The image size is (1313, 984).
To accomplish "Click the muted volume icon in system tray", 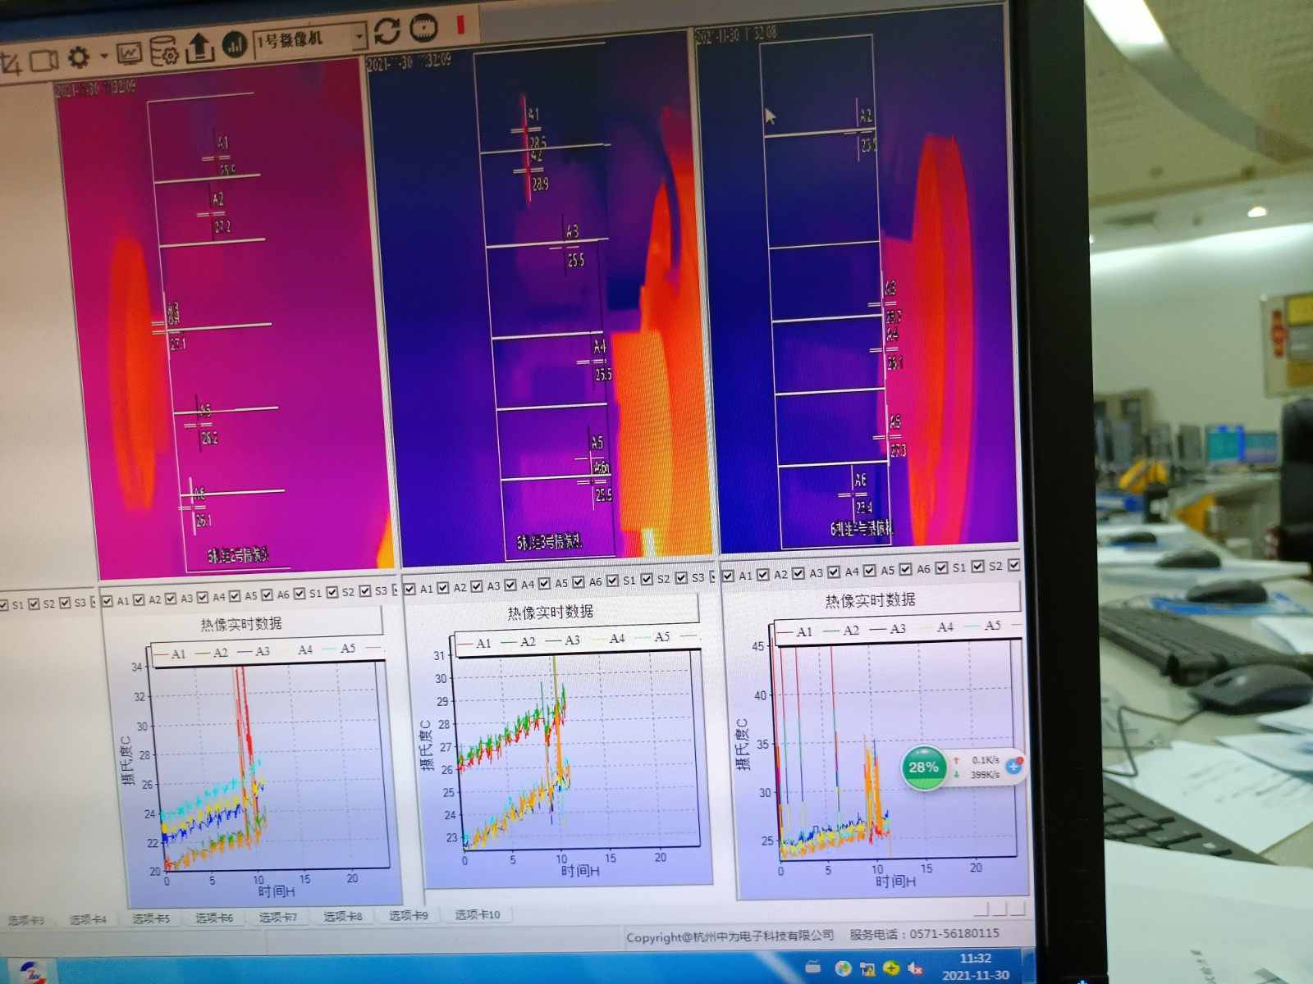I will 916,969.
